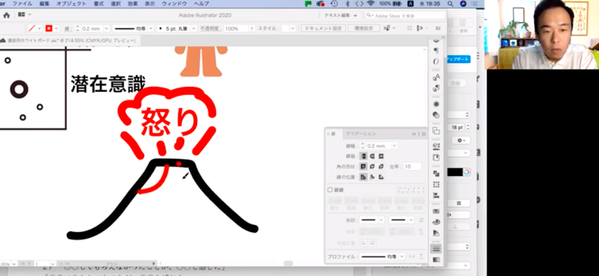
Task: Click the Gradient panel icon in the dock
Action: coord(436,259)
